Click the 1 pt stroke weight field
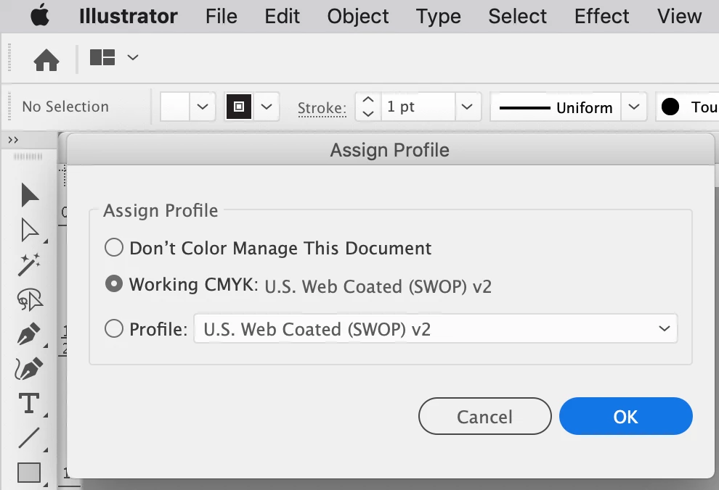This screenshot has height=490, width=719. pyautogui.click(x=418, y=107)
